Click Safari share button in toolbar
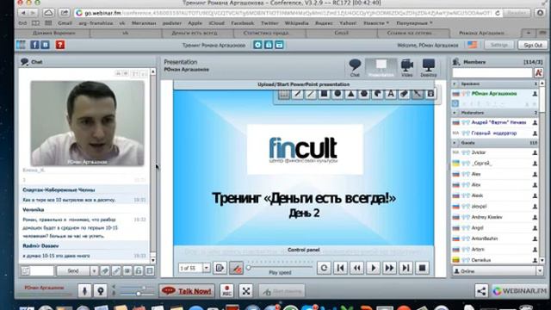The image size is (551, 310). (x=65, y=13)
